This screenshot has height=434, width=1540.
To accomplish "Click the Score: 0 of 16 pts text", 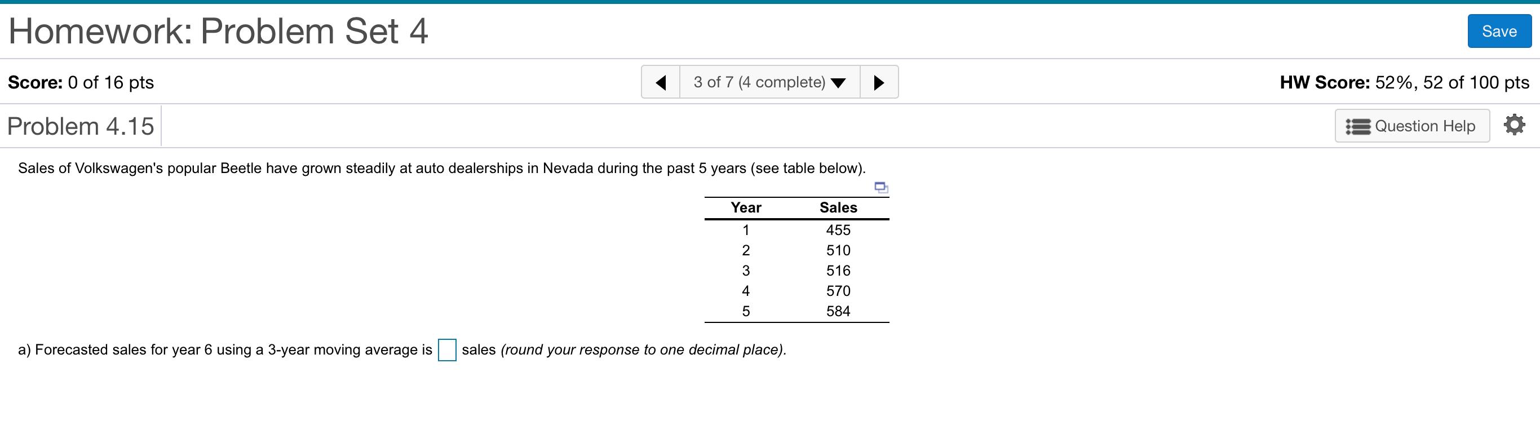I will tap(81, 82).
